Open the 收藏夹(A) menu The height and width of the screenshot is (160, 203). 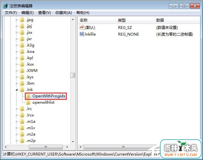[x=64, y=13]
